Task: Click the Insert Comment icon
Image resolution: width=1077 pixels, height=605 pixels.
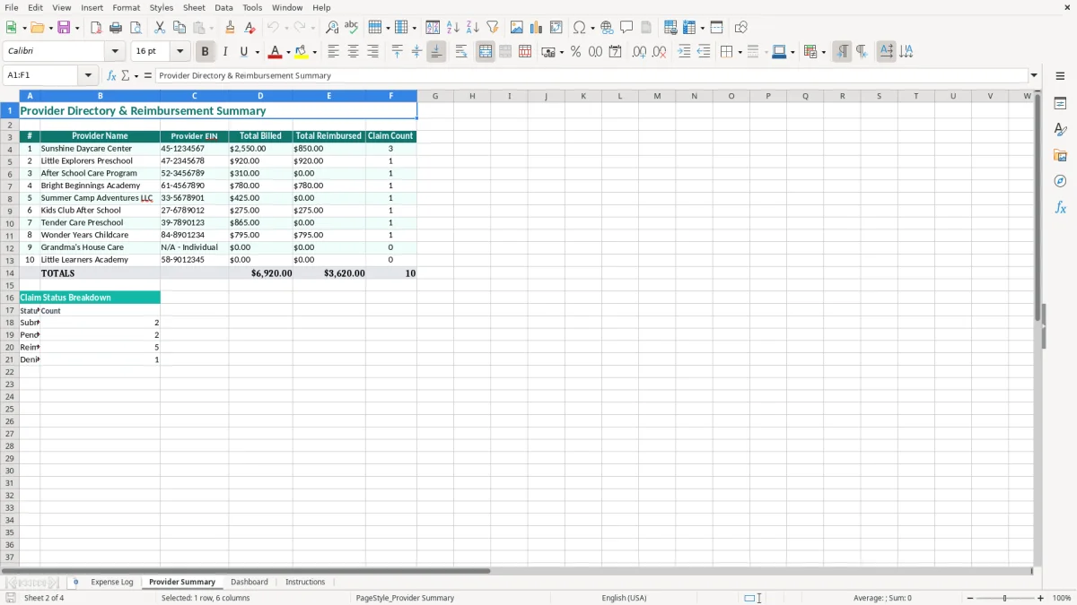Action: tap(626, 28)
